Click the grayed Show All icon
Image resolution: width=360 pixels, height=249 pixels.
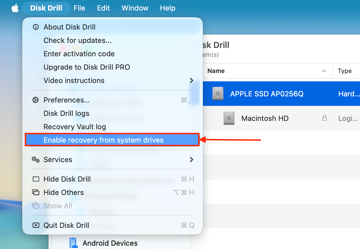[35, 206]
